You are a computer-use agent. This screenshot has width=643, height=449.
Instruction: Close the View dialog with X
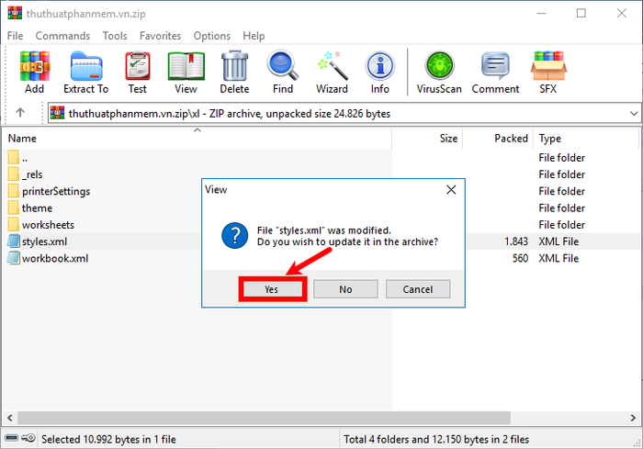click(451, 189)
